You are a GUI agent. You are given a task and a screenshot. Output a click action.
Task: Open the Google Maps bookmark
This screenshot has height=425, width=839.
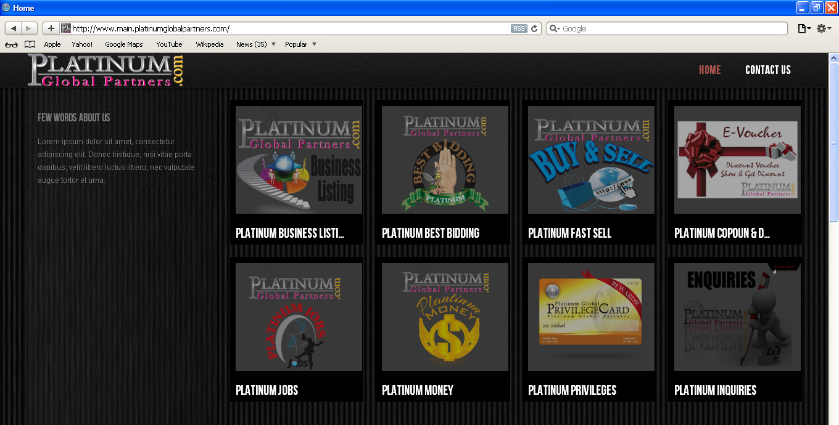pos(124,44)
